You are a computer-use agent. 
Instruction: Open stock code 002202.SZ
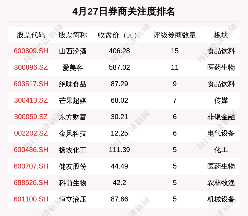31,133
